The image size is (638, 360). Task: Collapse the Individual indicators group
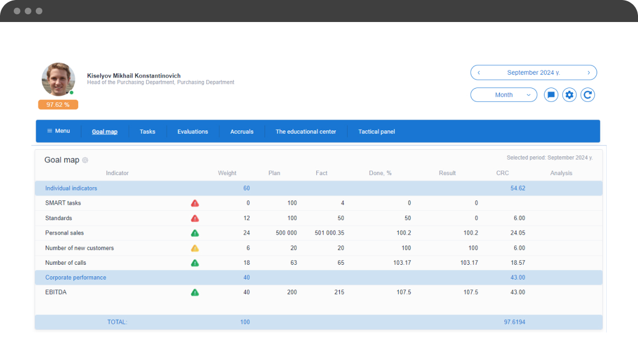coord(71,188)
